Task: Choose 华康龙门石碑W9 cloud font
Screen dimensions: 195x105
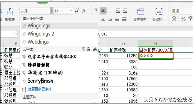Action: (x=59, y=73)
